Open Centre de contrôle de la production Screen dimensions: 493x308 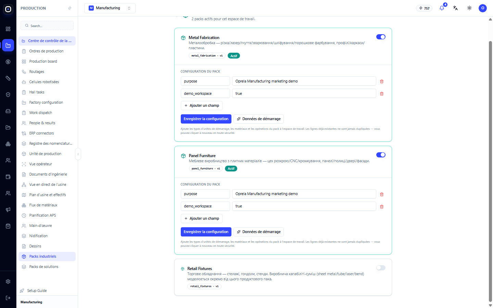[x=47, y=41]
